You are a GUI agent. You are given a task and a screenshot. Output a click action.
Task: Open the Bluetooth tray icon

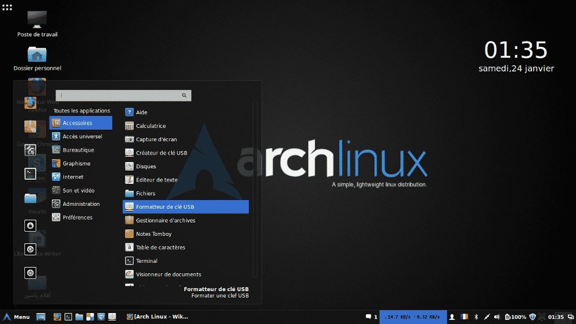(476, 317)
